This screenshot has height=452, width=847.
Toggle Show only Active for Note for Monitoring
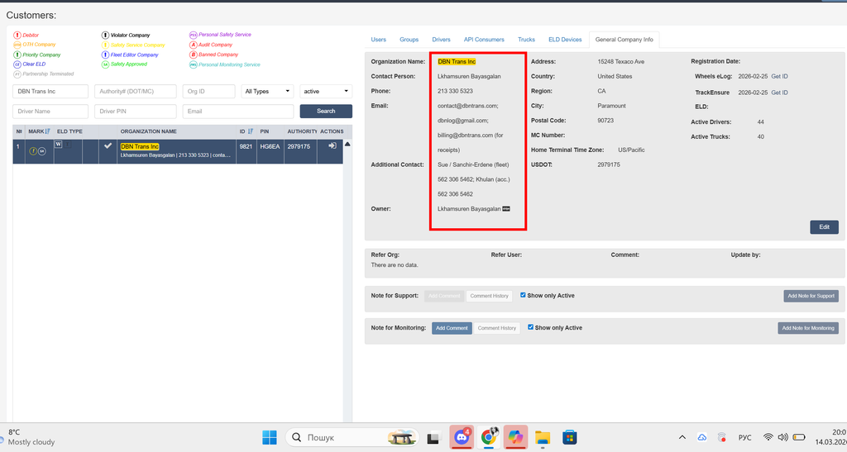[530, 327]
